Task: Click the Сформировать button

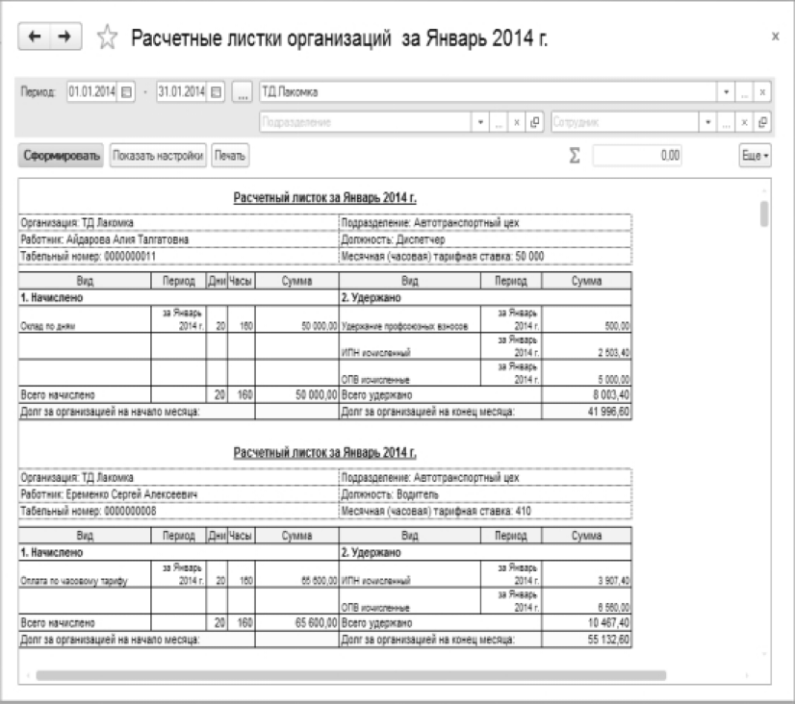Action: coord(61,156)
